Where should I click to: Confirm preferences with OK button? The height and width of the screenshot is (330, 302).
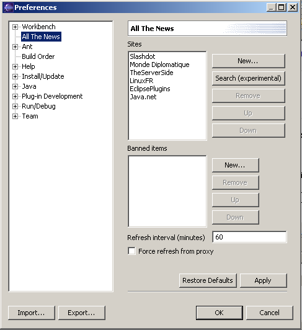[x=220, y=313]
